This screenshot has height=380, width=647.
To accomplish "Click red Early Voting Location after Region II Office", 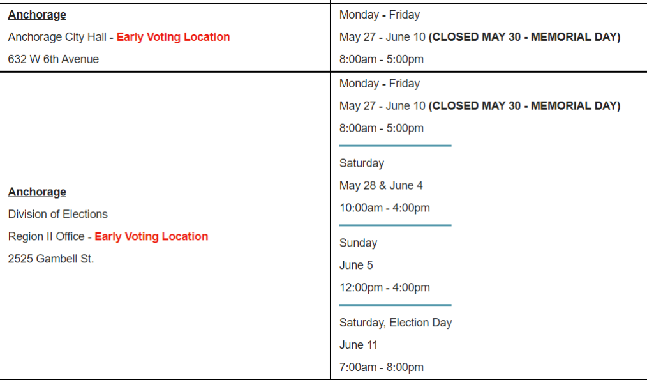I will 151,236.
